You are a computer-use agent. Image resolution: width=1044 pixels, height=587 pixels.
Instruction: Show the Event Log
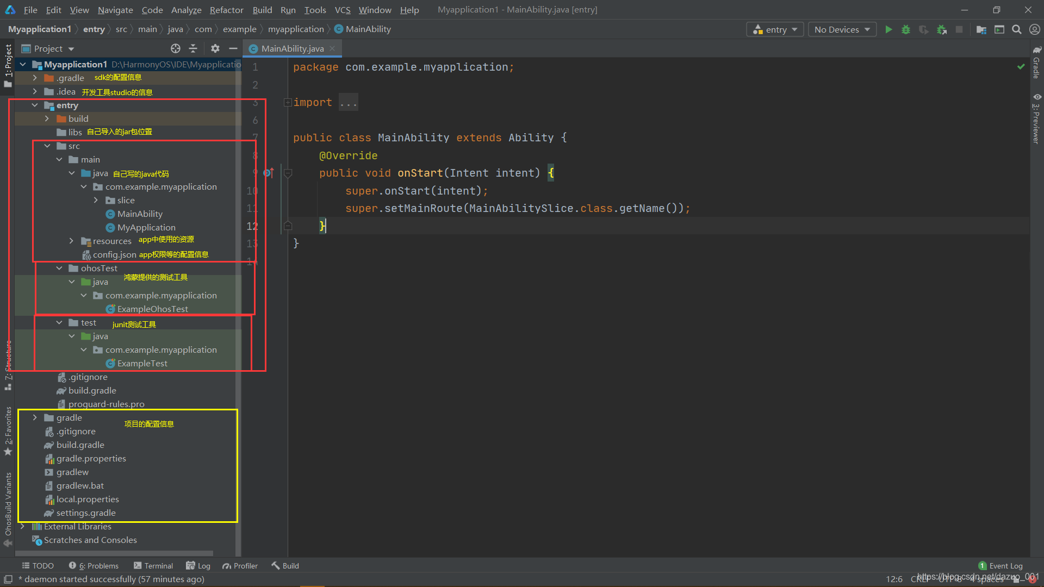pyautogui.click(x=1000, y=566)
